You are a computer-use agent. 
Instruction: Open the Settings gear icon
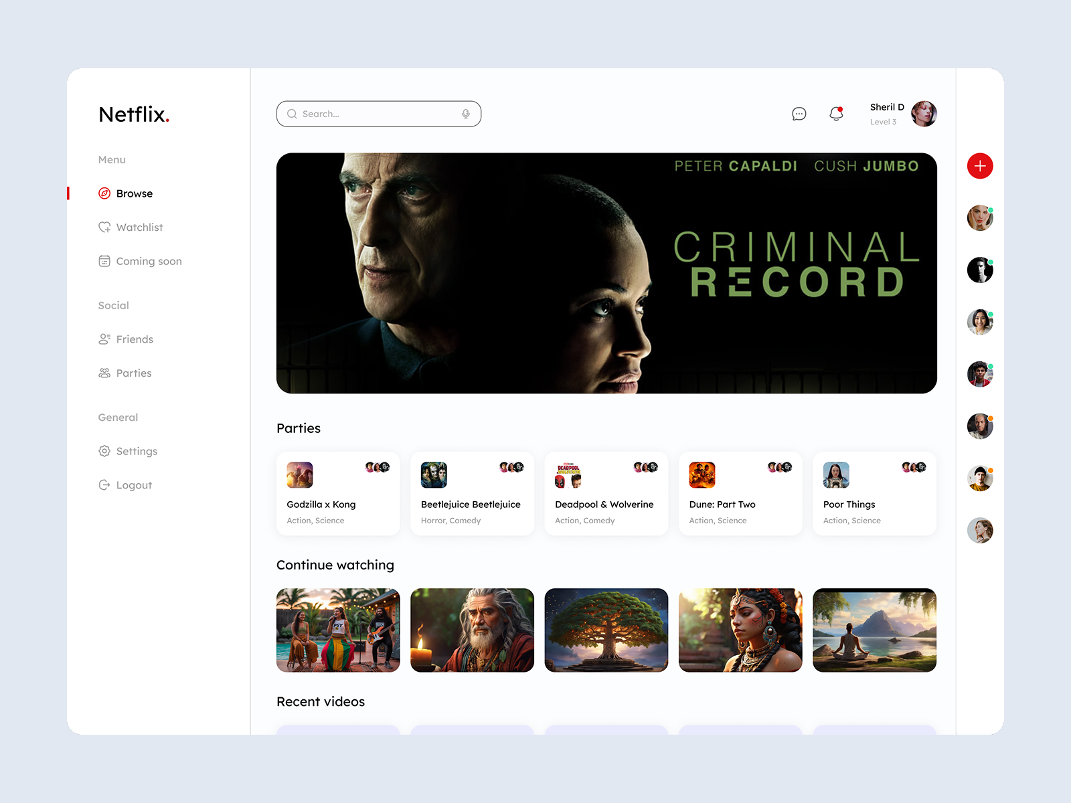[104, 451]
